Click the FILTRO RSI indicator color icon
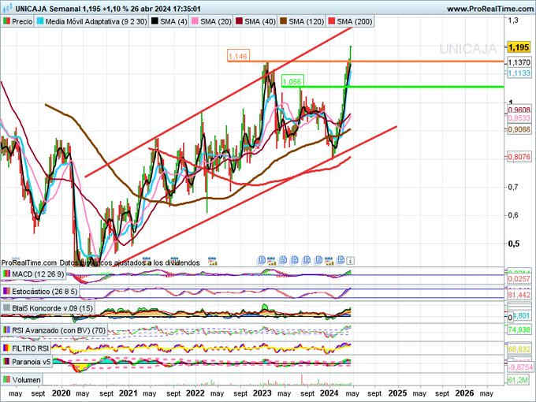536x402 pixels. [x=6, y=348]
